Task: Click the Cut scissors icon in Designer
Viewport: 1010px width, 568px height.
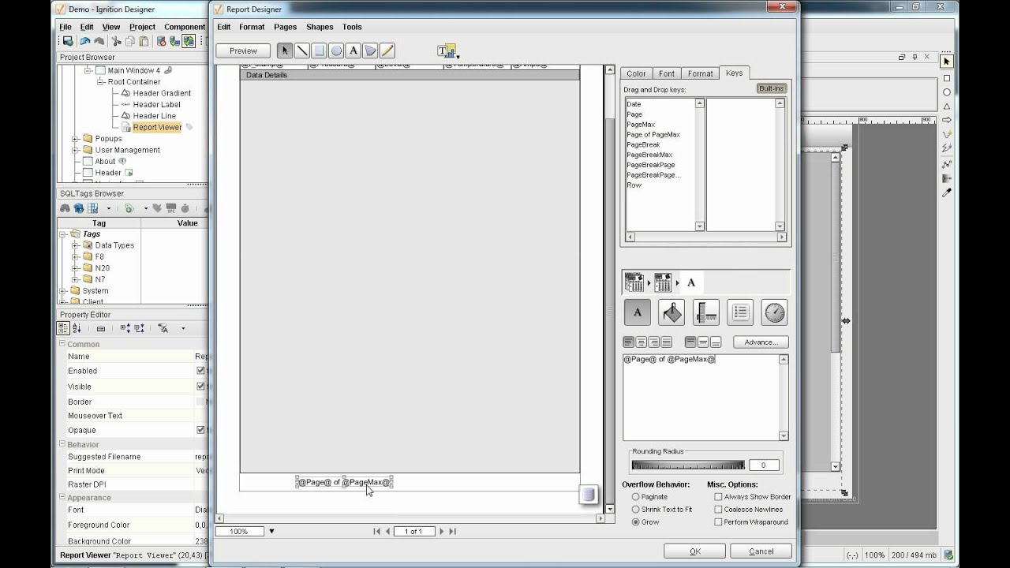Action: (116, 41)
